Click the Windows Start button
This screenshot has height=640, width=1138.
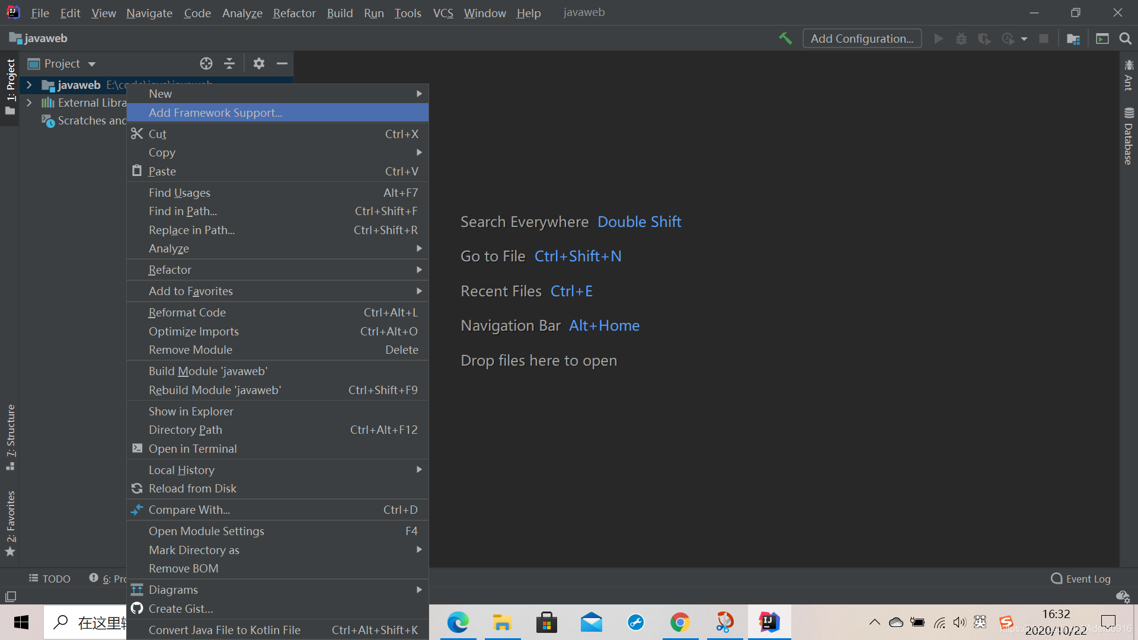point(21,622)
